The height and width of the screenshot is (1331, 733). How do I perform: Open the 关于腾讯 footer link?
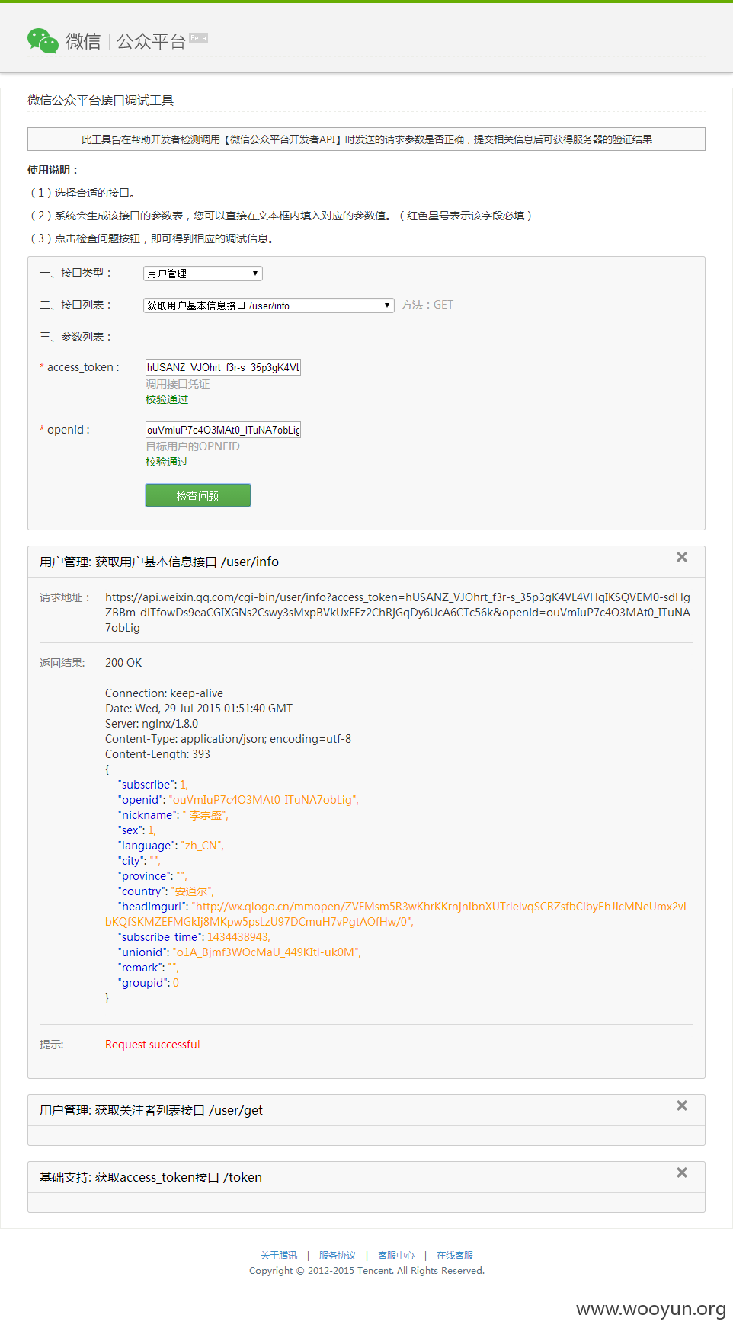tap(279, 1256)
